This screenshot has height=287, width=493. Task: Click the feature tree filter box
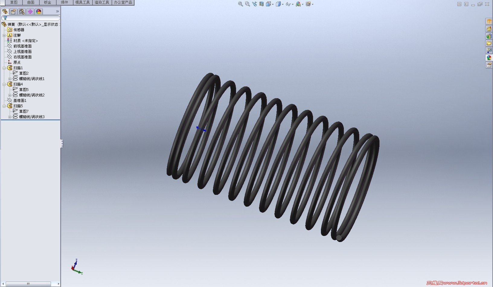pyautogui.click(x=31, y=18)
